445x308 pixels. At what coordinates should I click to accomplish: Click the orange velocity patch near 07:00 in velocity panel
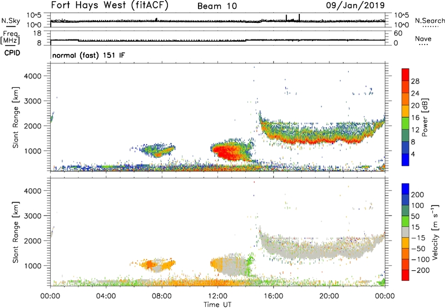[x=149, y=265]
